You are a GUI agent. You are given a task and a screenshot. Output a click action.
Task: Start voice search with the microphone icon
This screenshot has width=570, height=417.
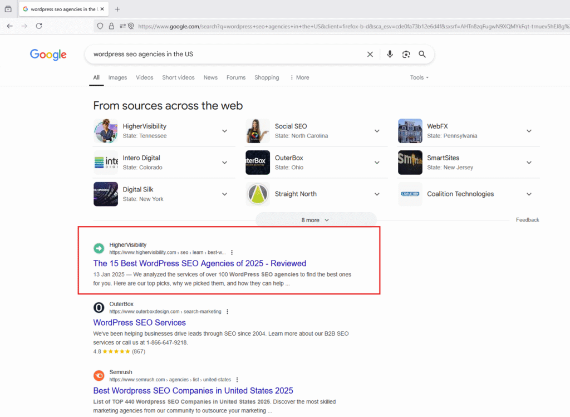point(390,54)
